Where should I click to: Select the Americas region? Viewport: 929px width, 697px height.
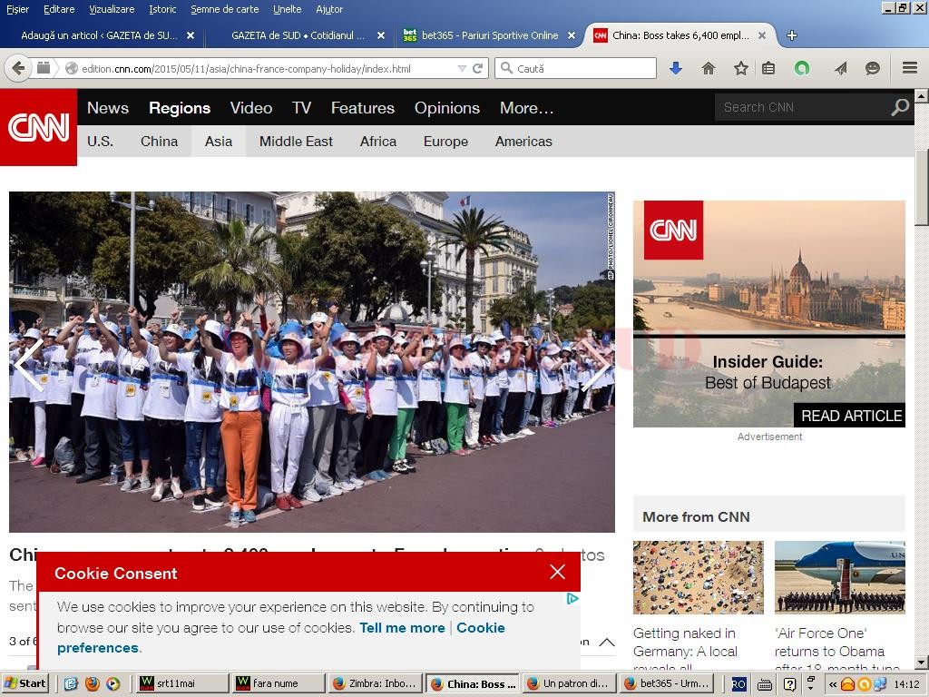coord(523,142)
